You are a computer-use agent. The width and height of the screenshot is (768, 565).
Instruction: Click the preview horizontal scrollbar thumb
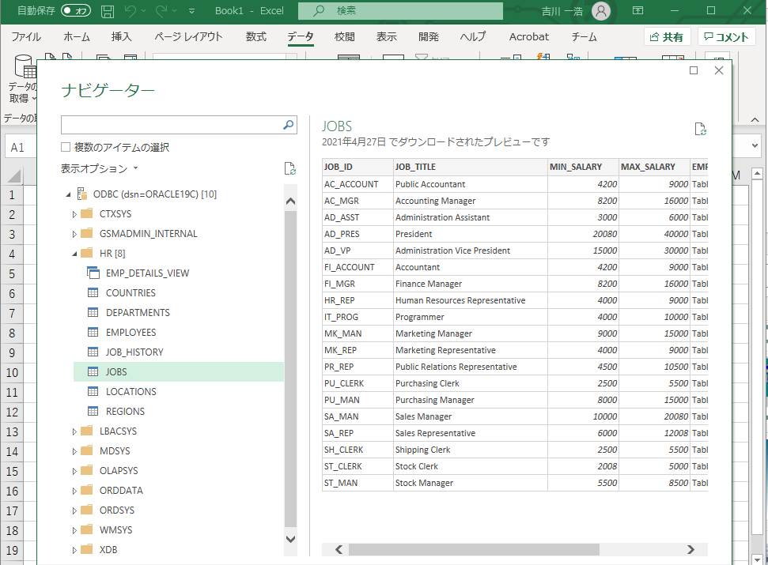pos(473,550)
